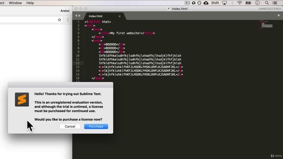Click the battery status icon
The height and width of the screenshot is (159, 283).
pos(249,3)
